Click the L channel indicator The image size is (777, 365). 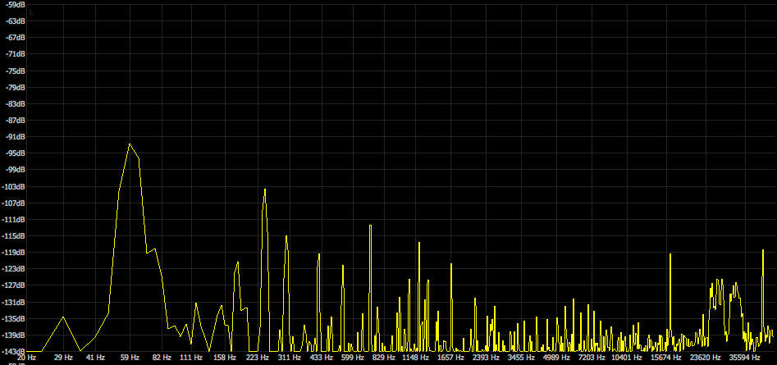32,12
